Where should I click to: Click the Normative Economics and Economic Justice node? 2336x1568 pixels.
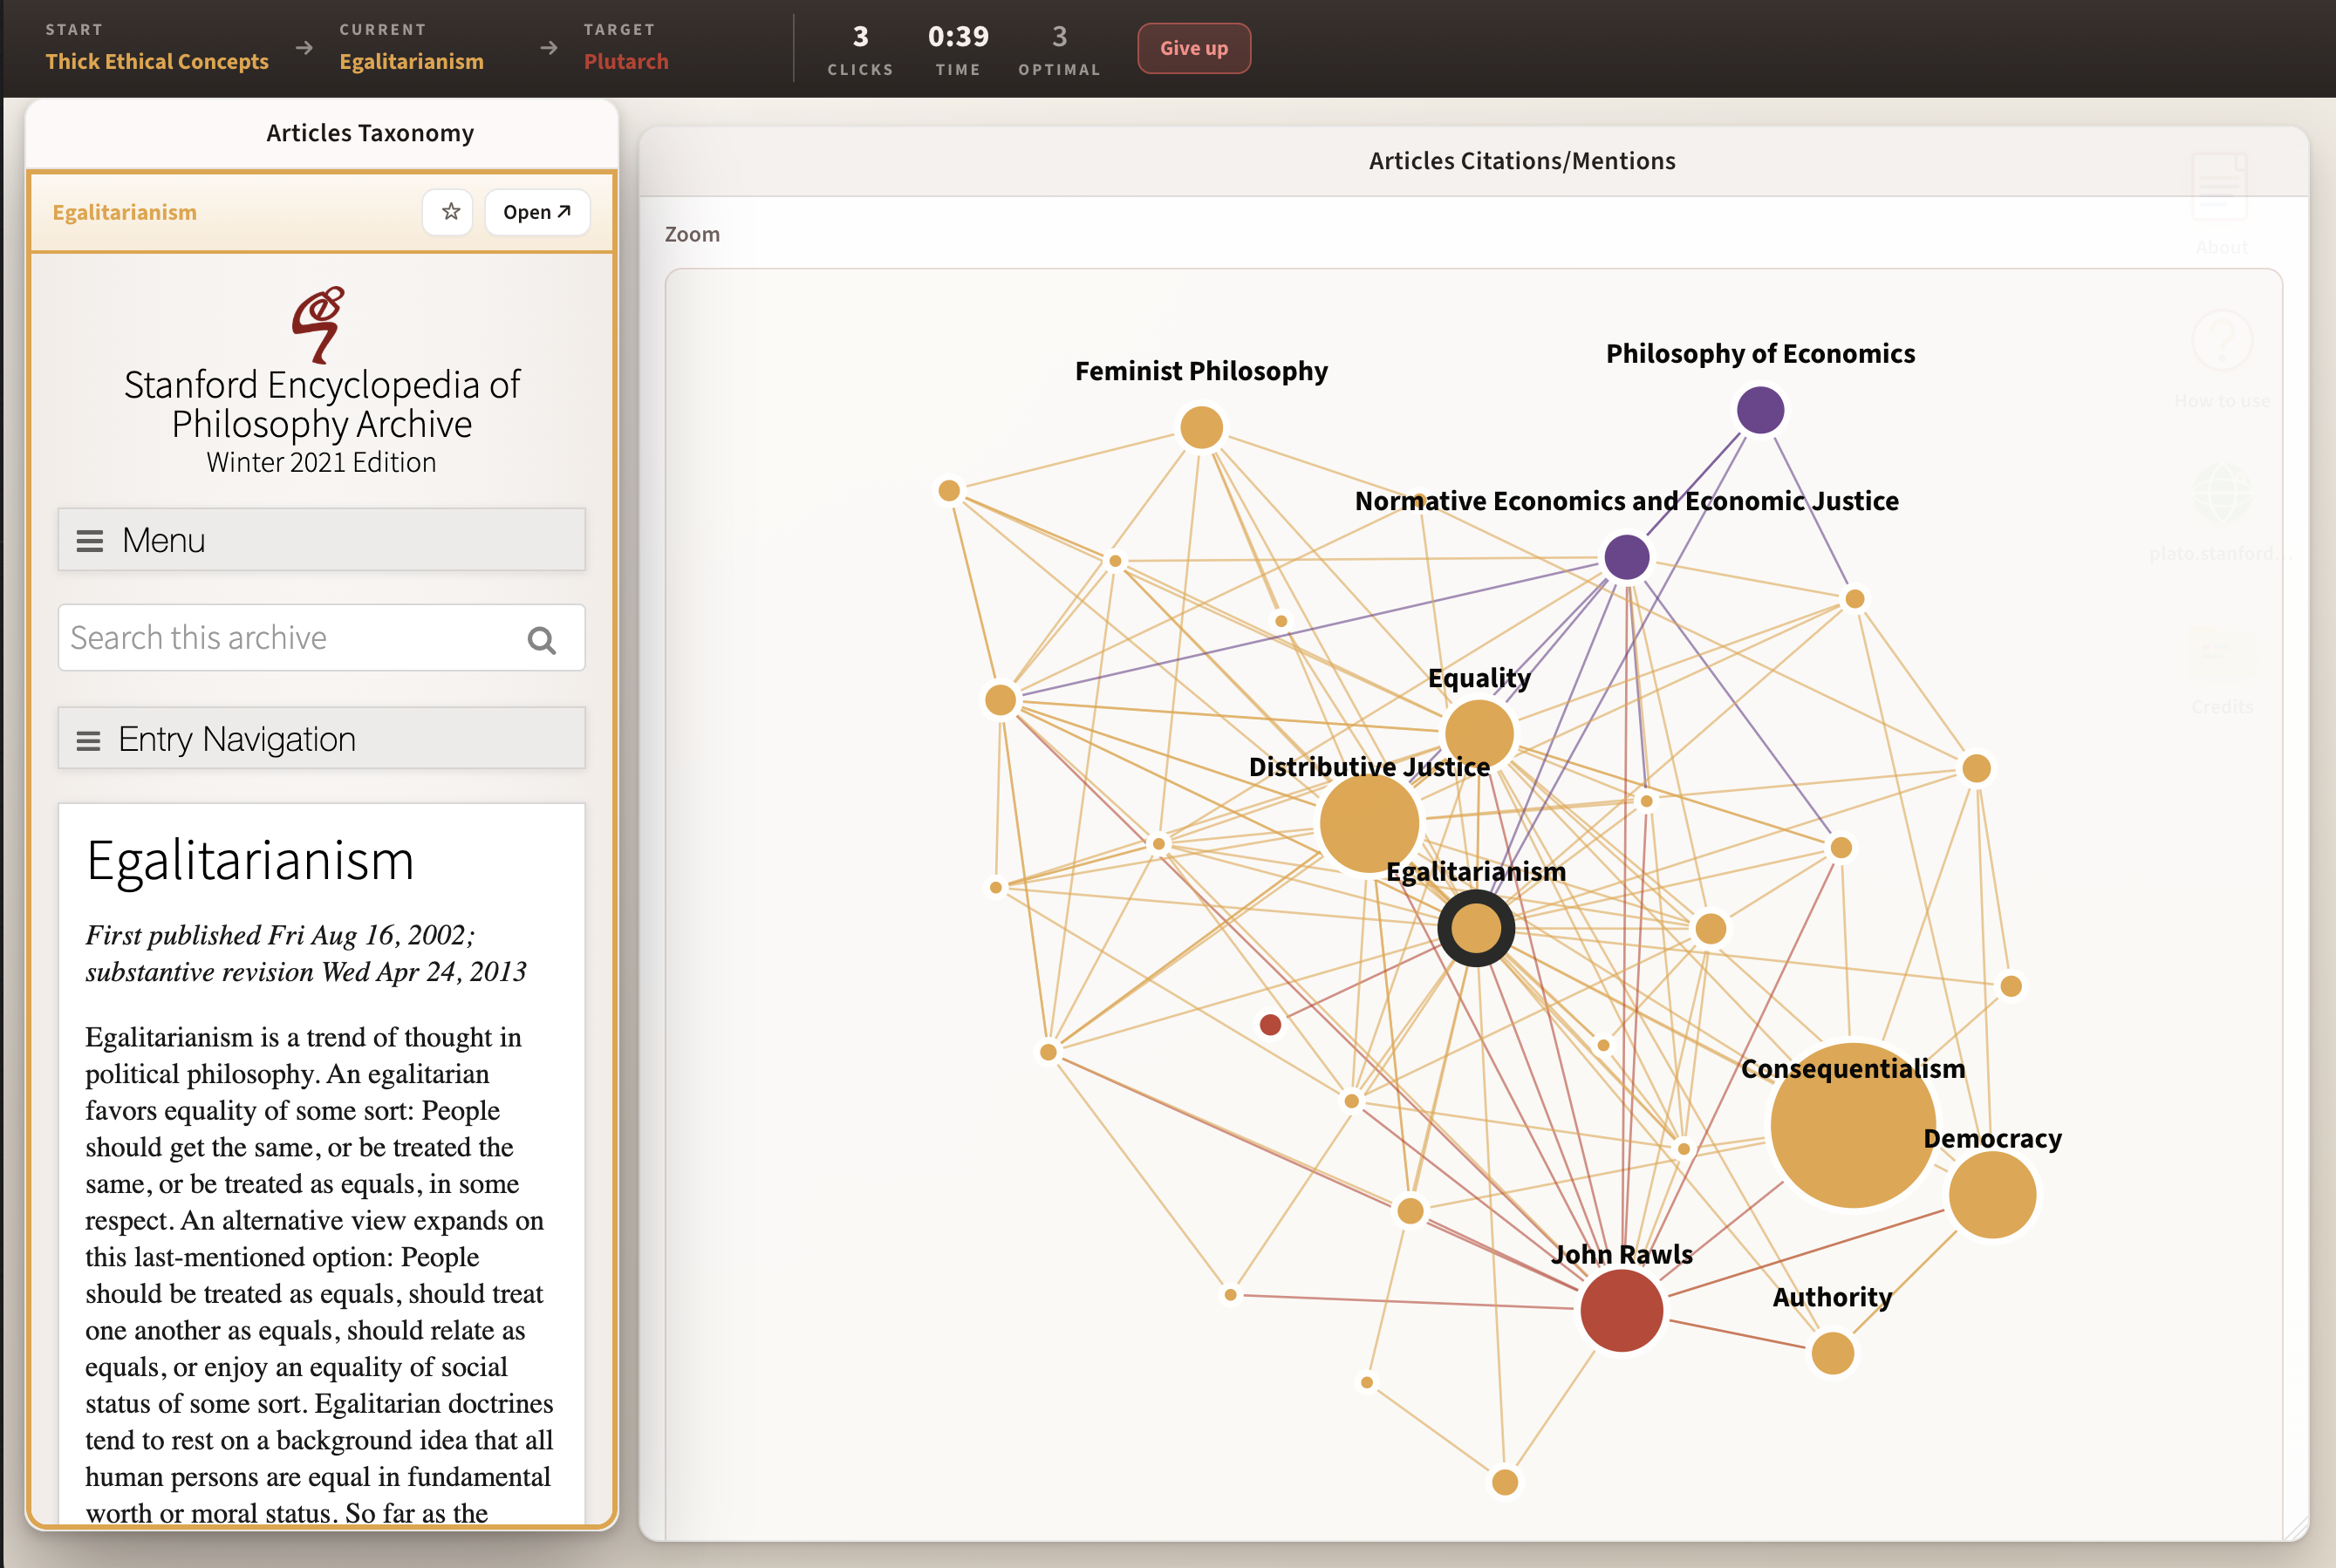point(1626,557)
